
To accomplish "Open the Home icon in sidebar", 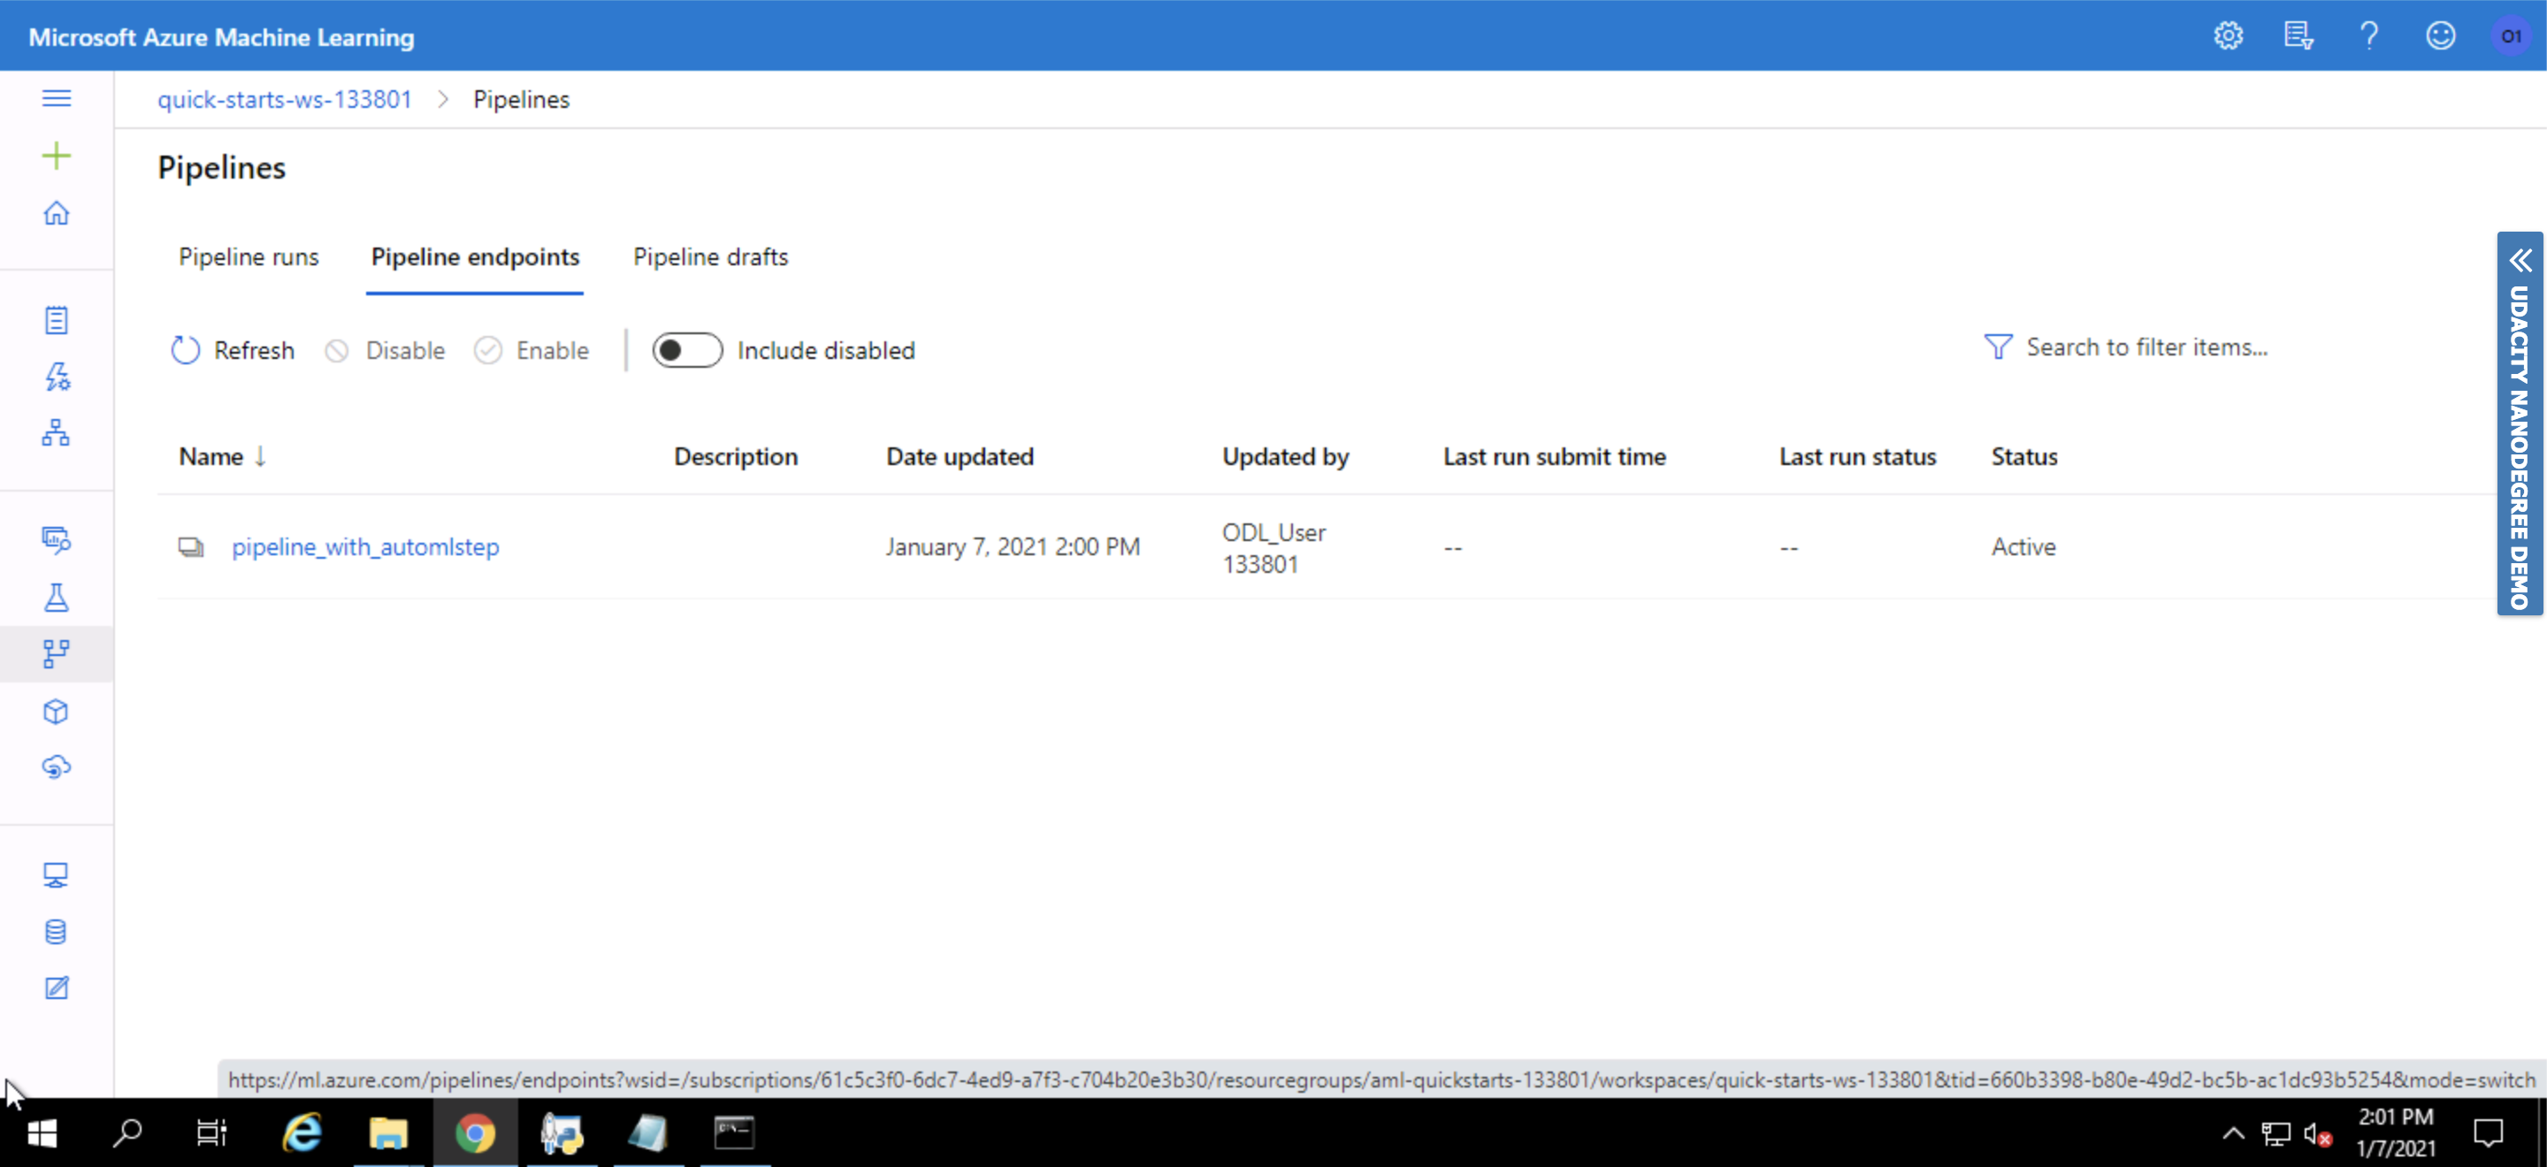I will pos(57,213).
